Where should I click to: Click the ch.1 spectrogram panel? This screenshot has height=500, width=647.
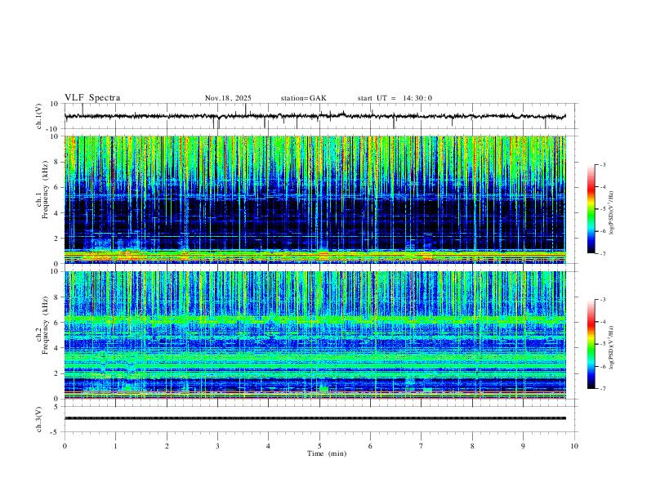[315, 199]
